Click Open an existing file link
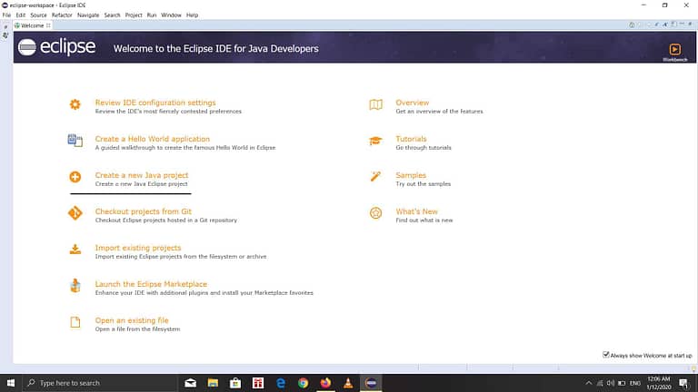This screenshot has width=698, height=392. coord(132,320)
